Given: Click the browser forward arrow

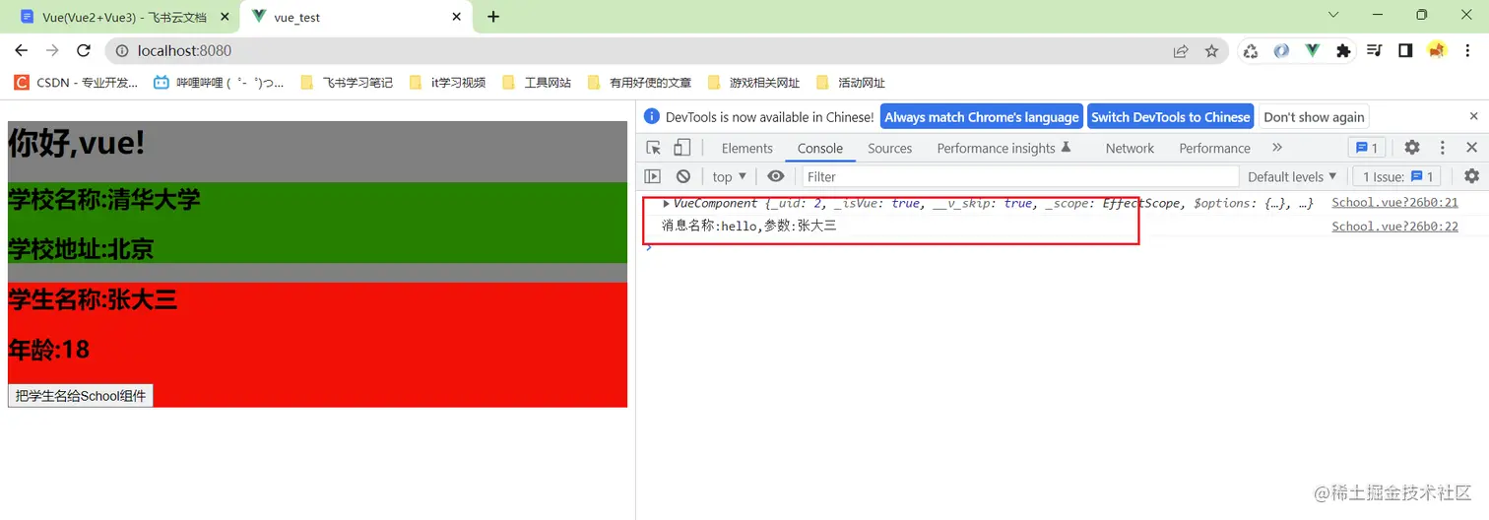Looking at the screenshot, I should pos(52,50).
